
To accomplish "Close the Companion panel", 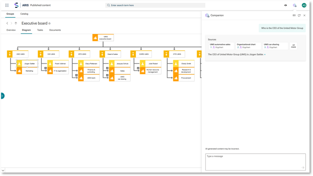I will point(304,15).
